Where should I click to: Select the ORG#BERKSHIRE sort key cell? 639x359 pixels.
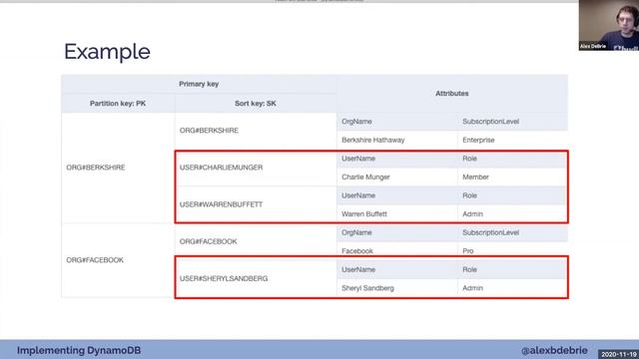click(256, 131)
